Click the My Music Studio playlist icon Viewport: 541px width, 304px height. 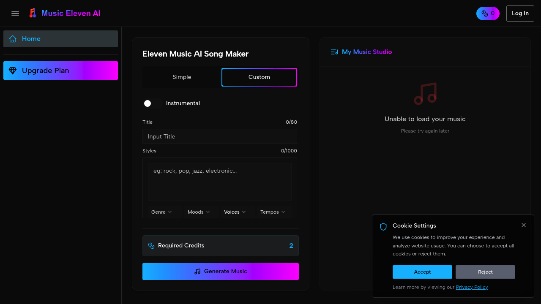(334, 52)
